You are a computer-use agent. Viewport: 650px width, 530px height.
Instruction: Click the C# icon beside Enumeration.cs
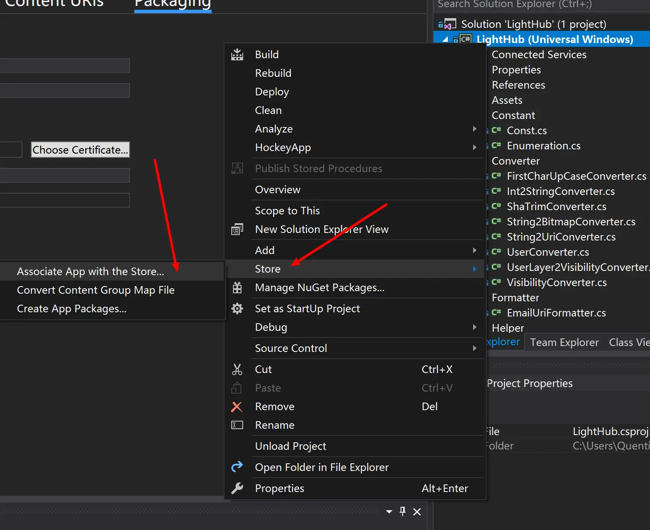click(496, 146)
